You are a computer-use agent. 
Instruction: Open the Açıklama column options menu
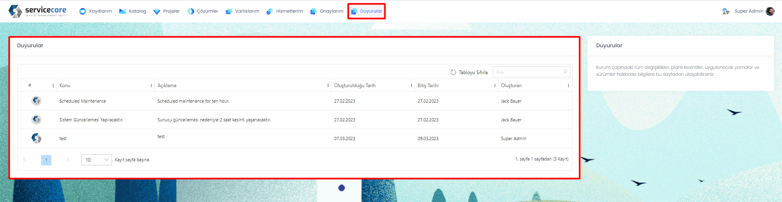click(x=328, y=86)
